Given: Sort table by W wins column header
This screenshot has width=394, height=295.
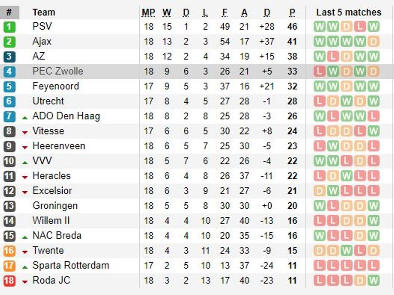Looking at the screenshot, I should 167,13.
